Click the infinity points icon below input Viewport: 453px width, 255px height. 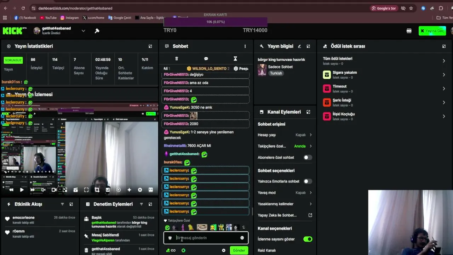(x=171, y=250)
